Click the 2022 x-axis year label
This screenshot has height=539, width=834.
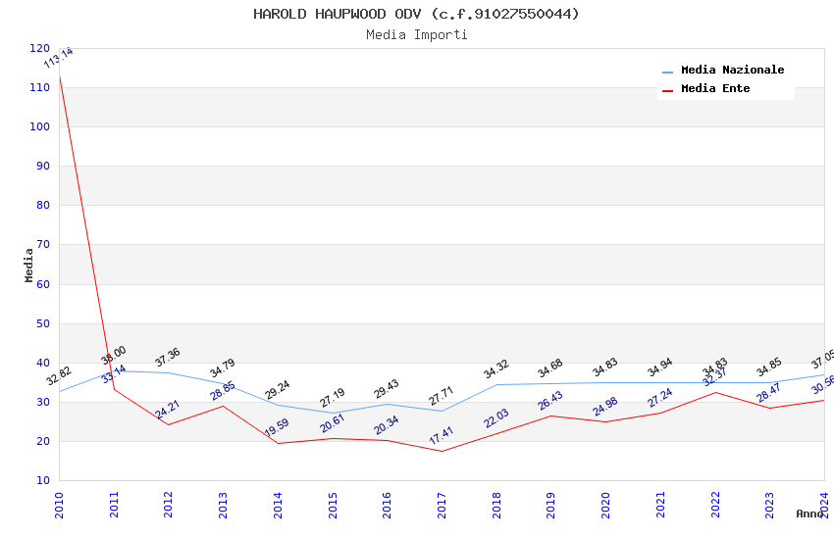(715, 506)
